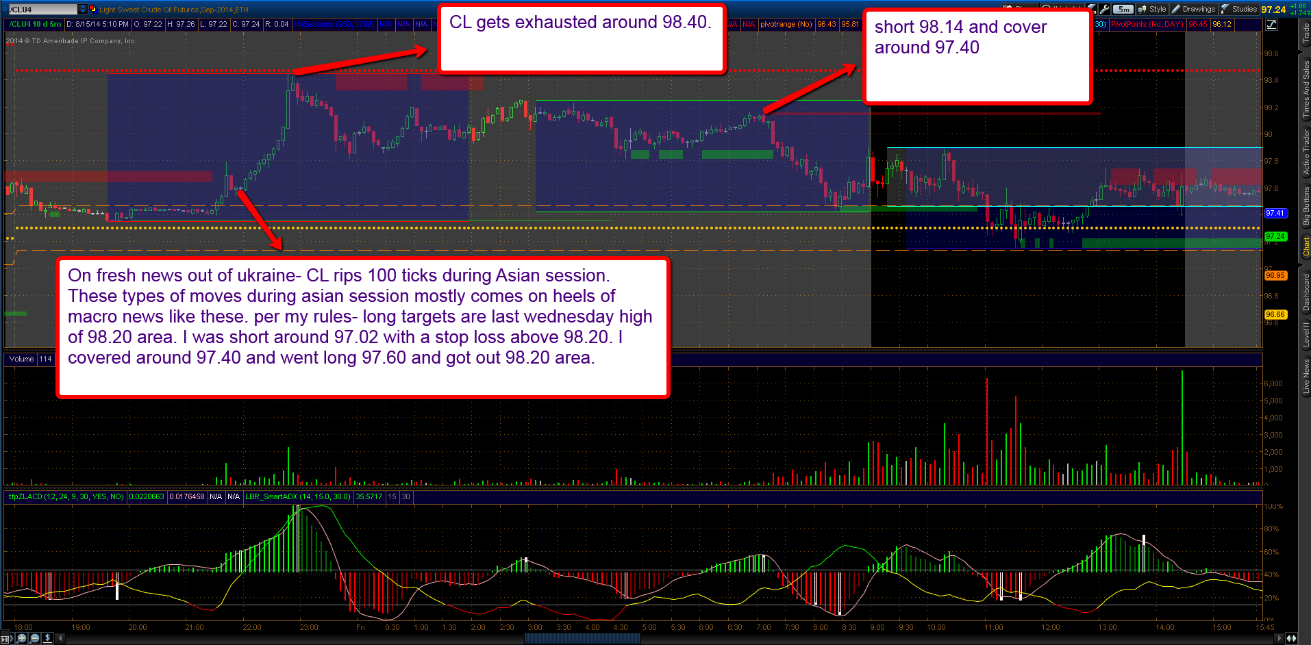Click the H: 97.26 high value
Image resolution: width=1311 pixels, height=645 pixels.
pyautogui.click(x=181, y=24)
